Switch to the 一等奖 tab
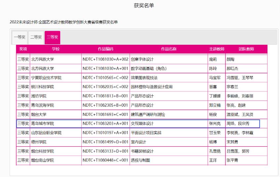 20,37
